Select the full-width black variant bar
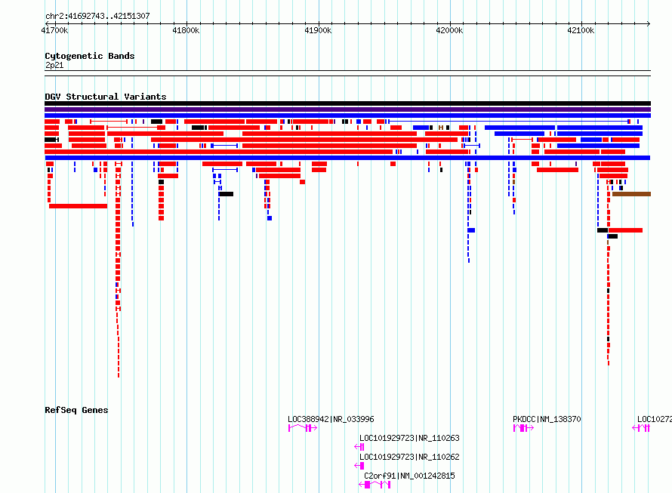Screen dimensions: 672x493 [x=347, y=103]
